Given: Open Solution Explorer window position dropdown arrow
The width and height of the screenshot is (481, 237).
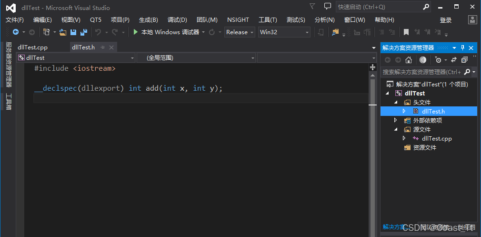Looking at the screenshot, I should tap(454, 47).
